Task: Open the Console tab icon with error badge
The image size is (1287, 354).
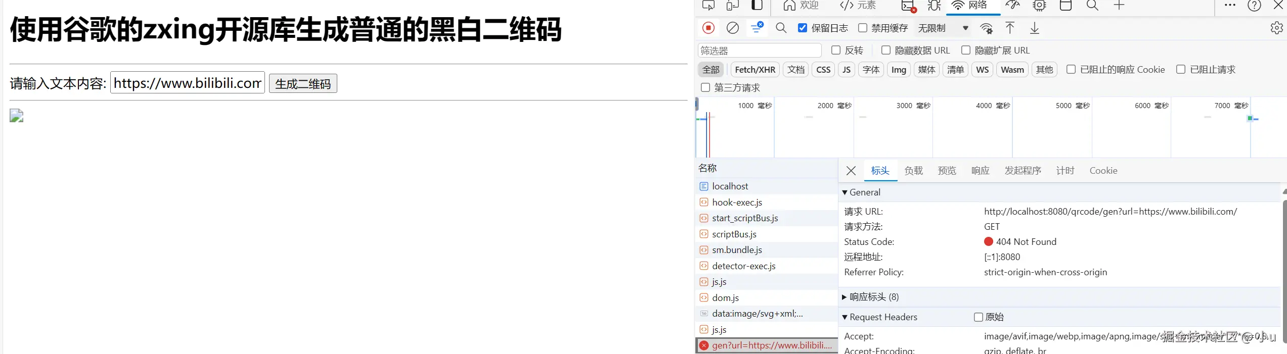Action: (909, 6)
